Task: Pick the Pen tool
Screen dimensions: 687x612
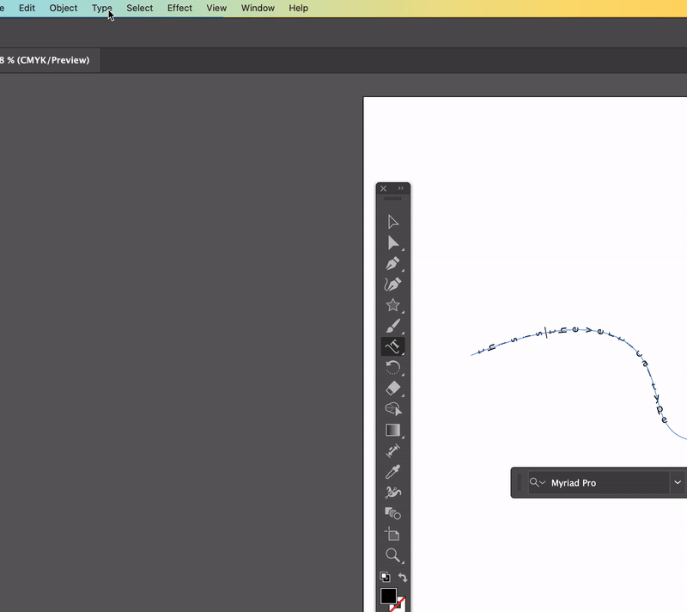Action: (x=392, y=264)
